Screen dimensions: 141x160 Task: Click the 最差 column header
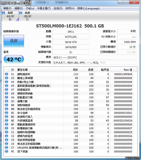[87, 70]
